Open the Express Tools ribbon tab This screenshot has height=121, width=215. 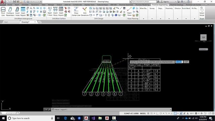89,5
